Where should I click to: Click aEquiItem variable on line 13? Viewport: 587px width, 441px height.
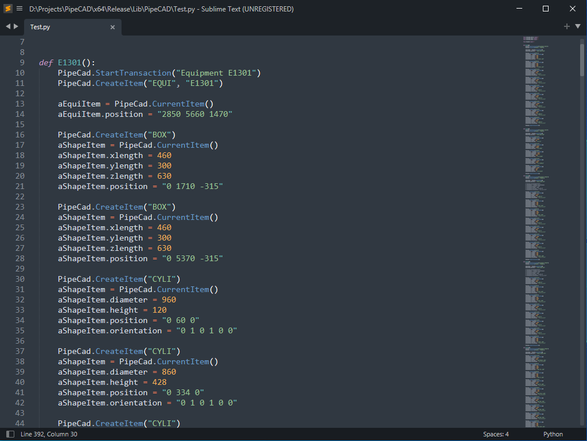[79, 104]
